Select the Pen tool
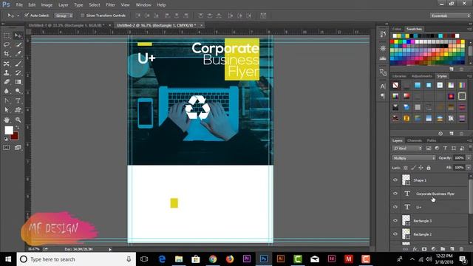 coord(7,100)
